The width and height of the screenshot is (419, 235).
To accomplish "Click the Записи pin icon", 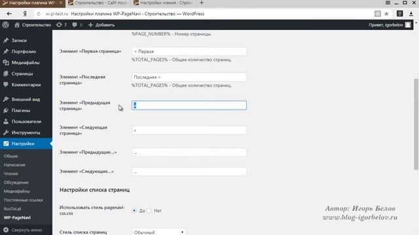I will click(6, 40).
